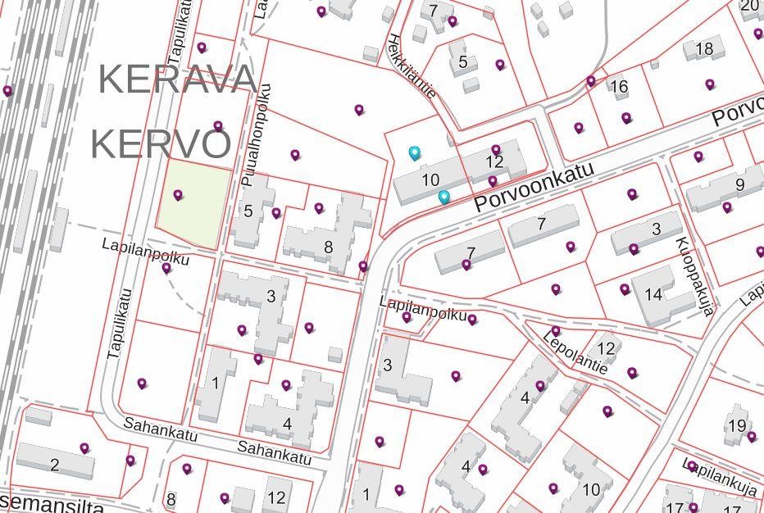Viewport: 764px width, 513px height.
Task: Click the purple marker at Kuoppakuja building 3
Action: pos(634,249)
